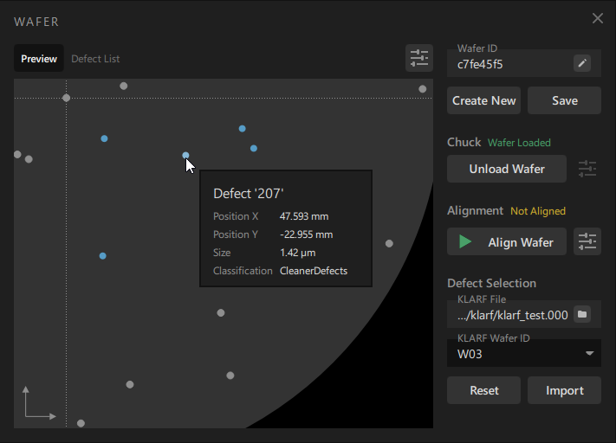Select the gray defect right of tooltip
The image size is (616, 443).
[x=389, y=244]
